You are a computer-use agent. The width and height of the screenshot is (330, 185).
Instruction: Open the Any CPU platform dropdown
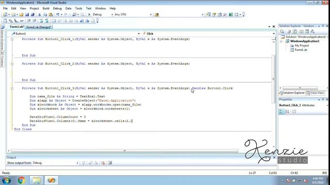[151, 14]
